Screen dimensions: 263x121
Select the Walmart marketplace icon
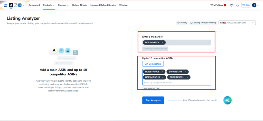tap(20, 5)
